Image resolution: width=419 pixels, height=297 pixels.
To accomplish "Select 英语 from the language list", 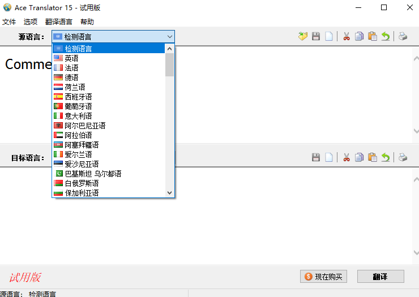I will click(71, 58).
